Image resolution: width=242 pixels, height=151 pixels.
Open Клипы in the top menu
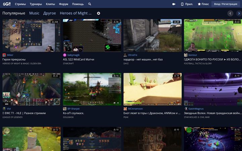click(50, 4)
